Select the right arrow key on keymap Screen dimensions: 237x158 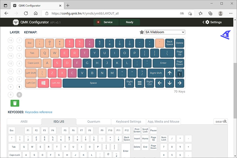179,83
